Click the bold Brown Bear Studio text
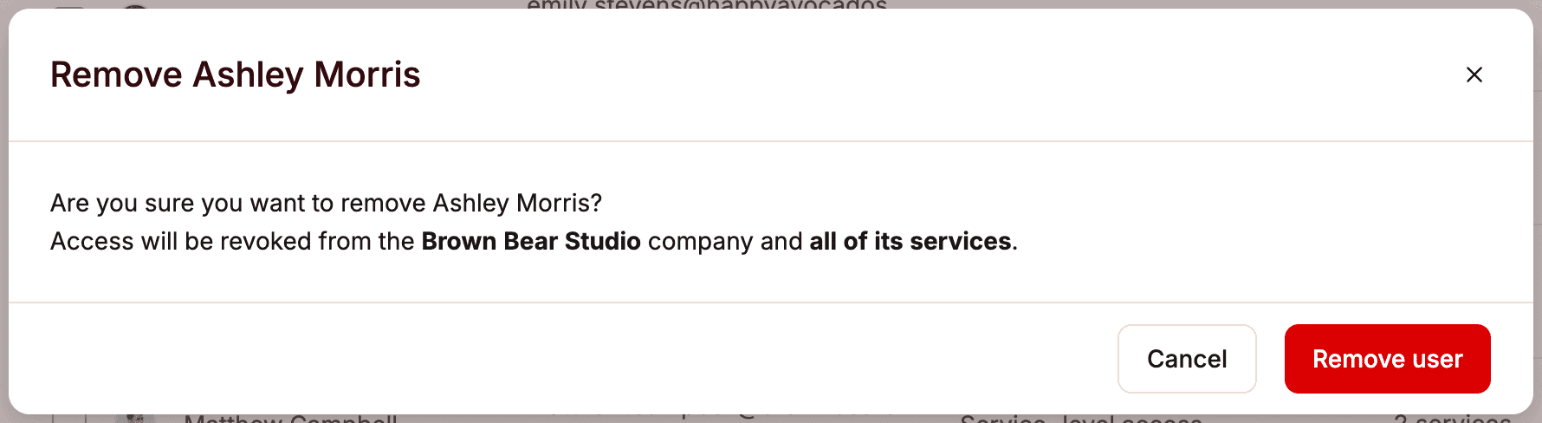Viewport: 1542px width, 423px height. [531, 241]
